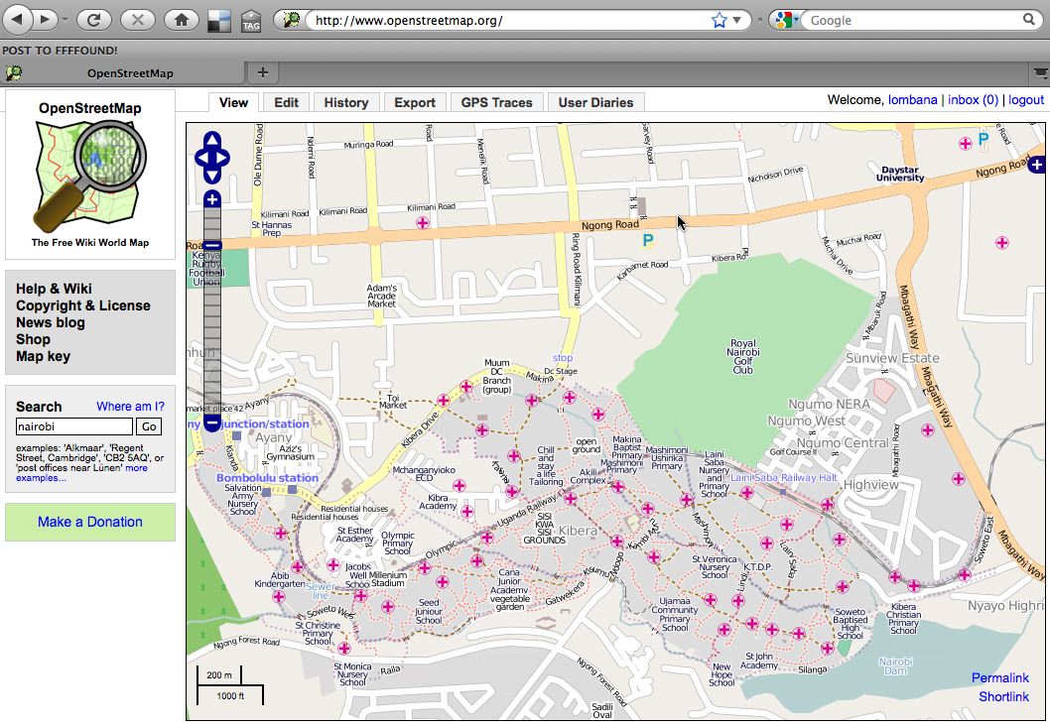The image size is (1050, 726).
Task: Click the magnifier in the Google search box
Action: tap(1029, 20)
